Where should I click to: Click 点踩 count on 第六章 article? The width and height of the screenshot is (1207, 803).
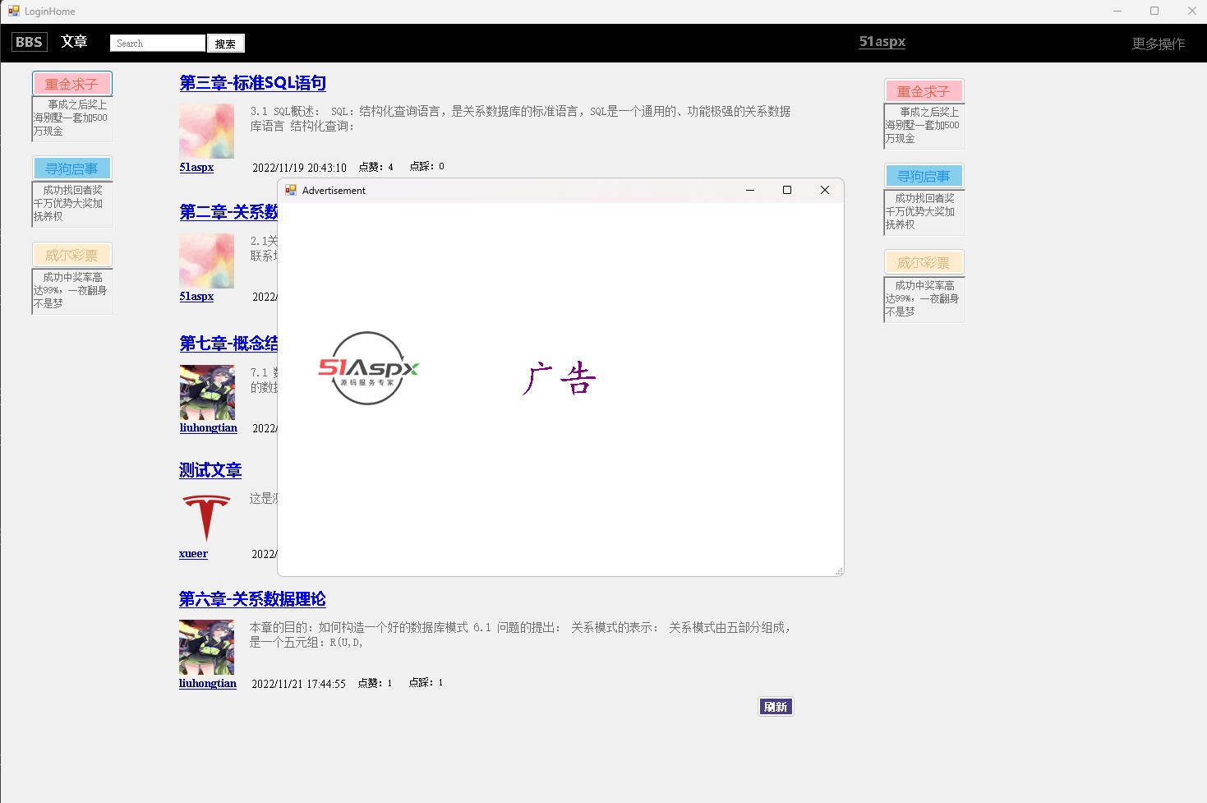pos(426,682)
